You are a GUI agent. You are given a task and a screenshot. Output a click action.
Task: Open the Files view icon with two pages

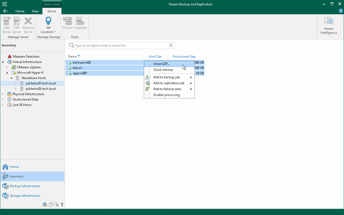pos(51,205)
